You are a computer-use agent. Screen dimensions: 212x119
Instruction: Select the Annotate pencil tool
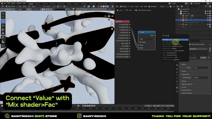point(3,38)
